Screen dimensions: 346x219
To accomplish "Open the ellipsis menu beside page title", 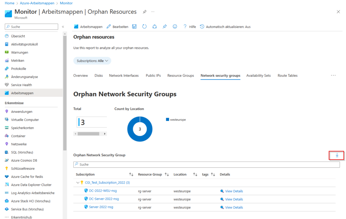I will pos(153,12).
